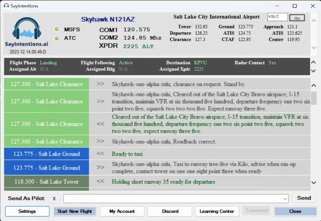Click Radar Contact value Yes
This screenshot has height=221, width=321.
(272, 63)
